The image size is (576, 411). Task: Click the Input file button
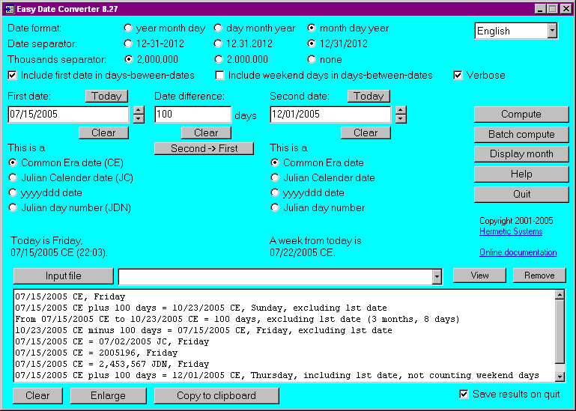coord(64,276)
